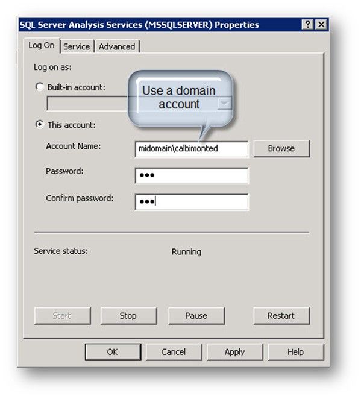The width and height of the screenshot is (361, 399).
Task: Click the Account Name input field
Action: pyautogui.click(x=192, y=149)
